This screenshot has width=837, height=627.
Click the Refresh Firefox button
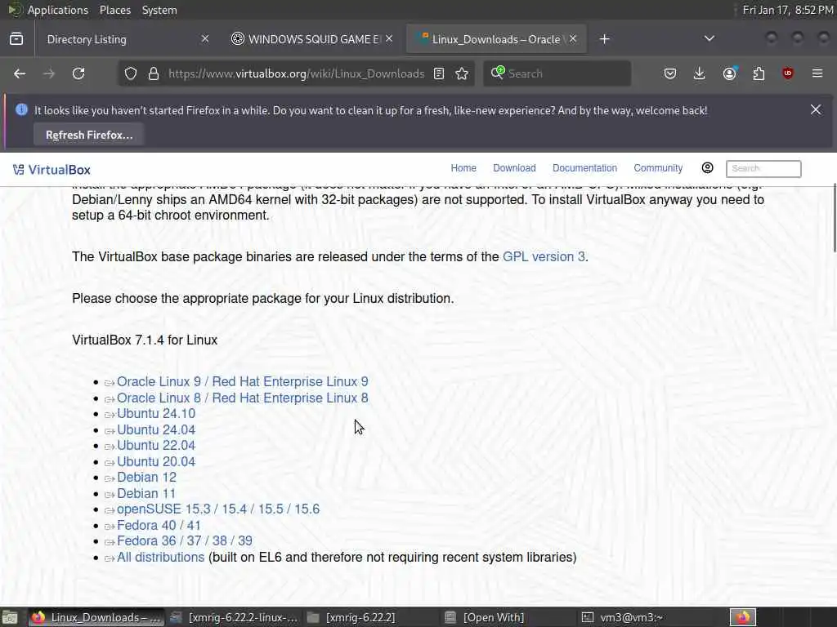coord(89,135)
